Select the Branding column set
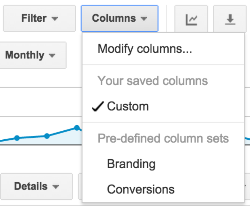 click(163, 164)
